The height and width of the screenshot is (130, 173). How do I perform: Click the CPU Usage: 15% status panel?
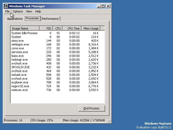coord(46,120)
